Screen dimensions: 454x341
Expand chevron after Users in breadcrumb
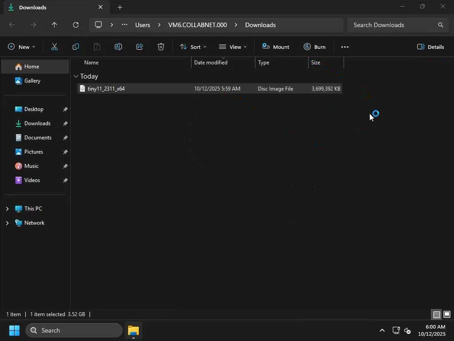point(159,25)
